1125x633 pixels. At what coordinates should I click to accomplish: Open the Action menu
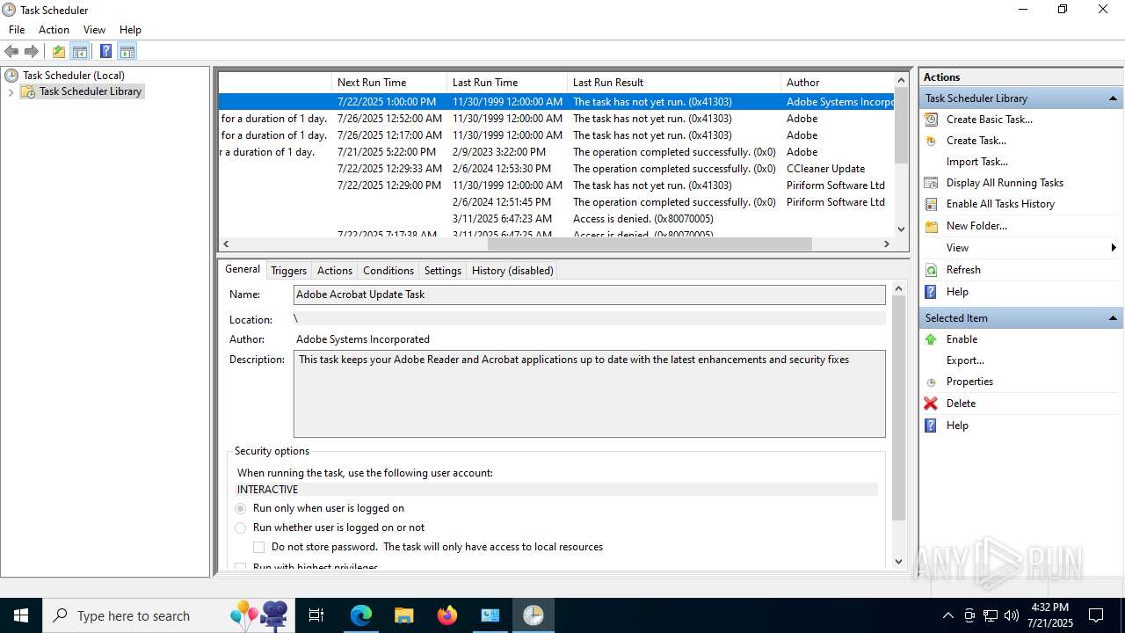click(x=54, y=30)
